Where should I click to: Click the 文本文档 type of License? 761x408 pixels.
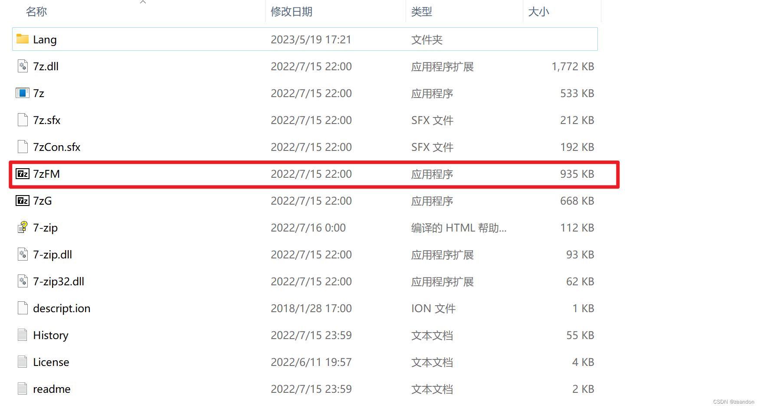click(x=432, y=362)
